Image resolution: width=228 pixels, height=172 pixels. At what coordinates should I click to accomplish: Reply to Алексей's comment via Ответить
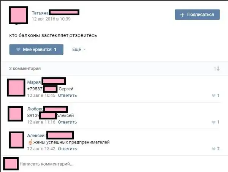coord(67,149)
